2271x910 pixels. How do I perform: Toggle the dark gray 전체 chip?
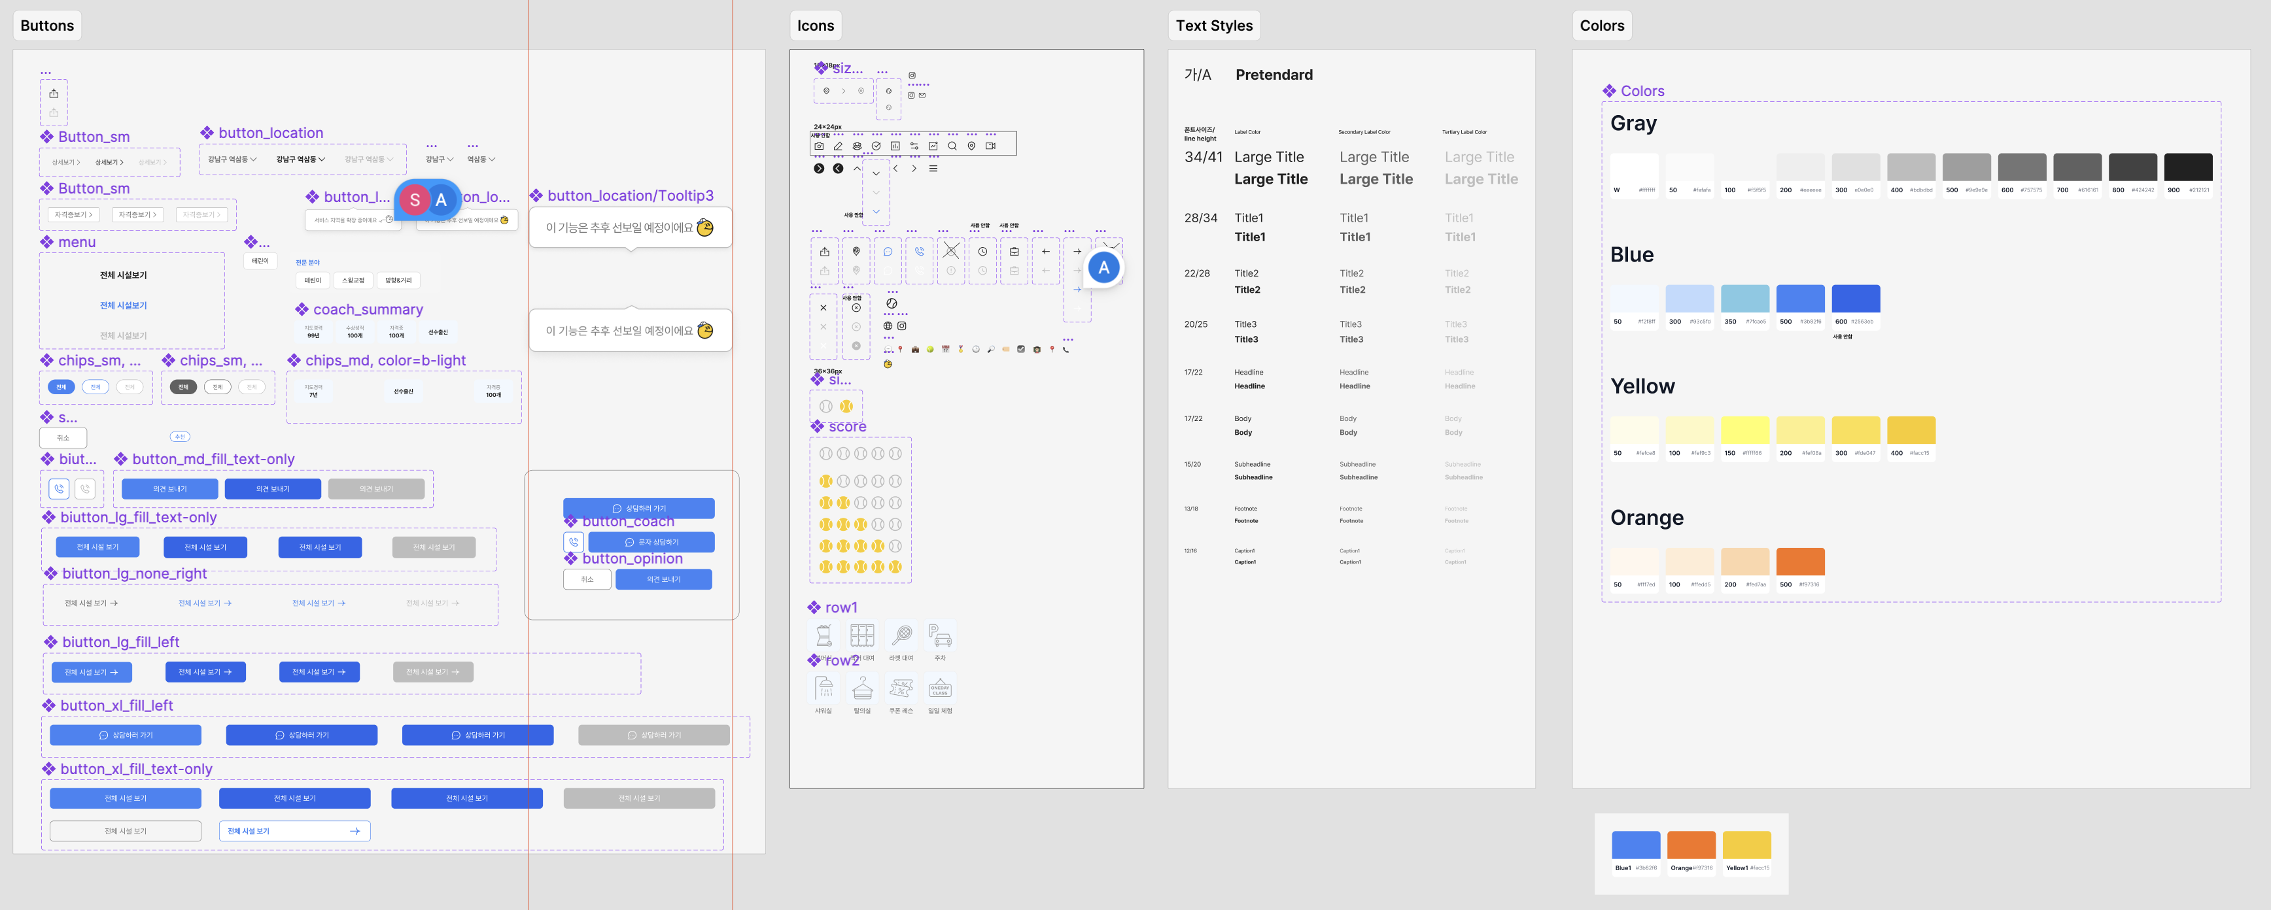183,387
